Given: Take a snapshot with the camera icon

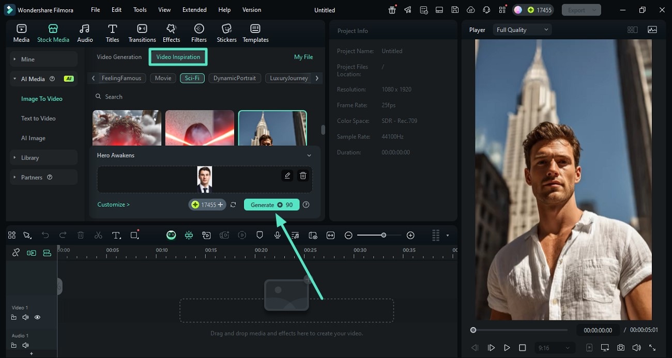Looking at the screenshot, I should [620, 348].
